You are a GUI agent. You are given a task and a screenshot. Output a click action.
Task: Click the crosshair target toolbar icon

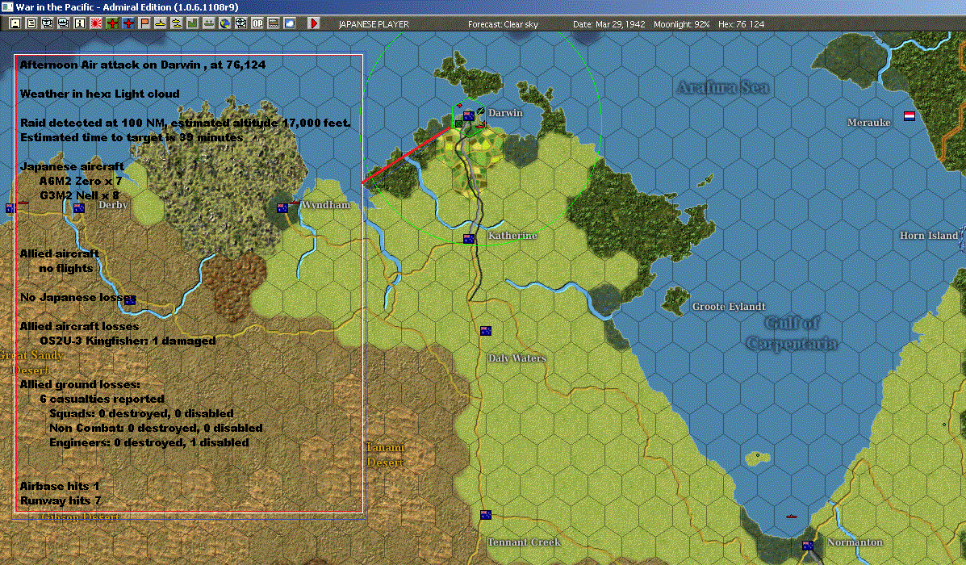pos(240,23)
